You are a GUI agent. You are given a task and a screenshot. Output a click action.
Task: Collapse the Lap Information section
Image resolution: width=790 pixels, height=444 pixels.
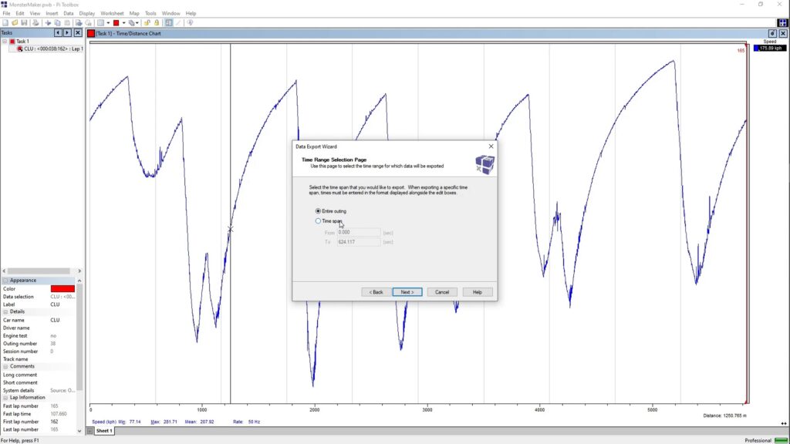5,397
